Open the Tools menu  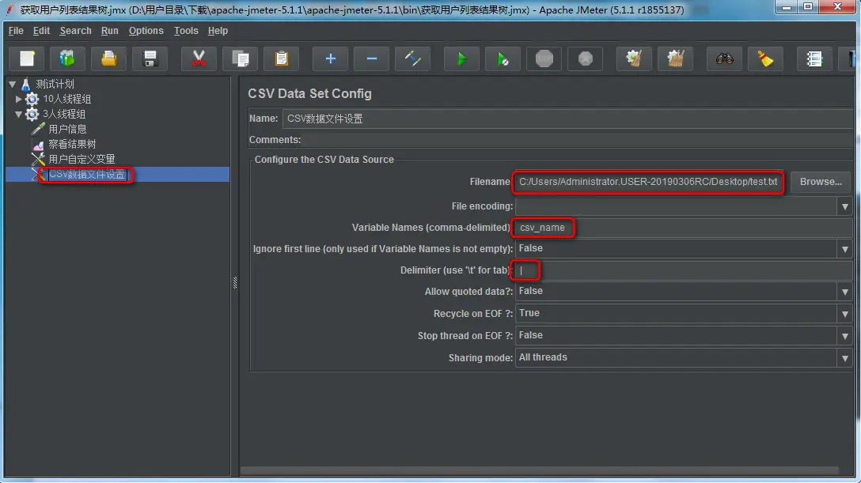pos(186,31)
